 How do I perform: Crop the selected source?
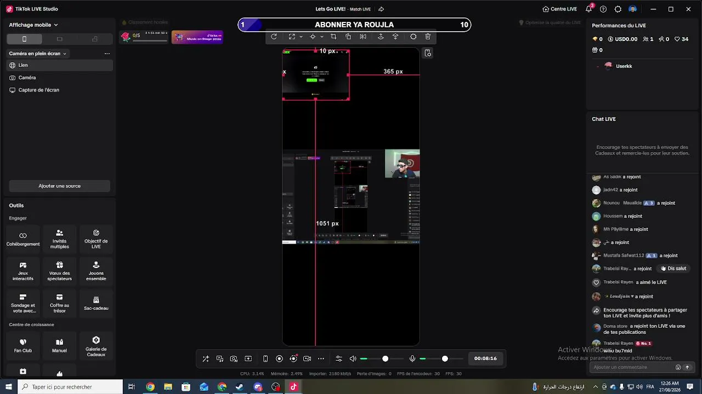pyautogui.click(x=333, y=37)
